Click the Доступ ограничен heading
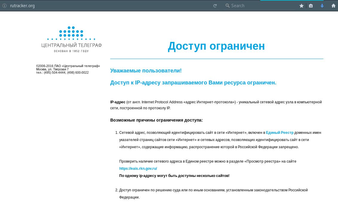The height and width of the screenshot is (206, 338). [x=216, y=46]
